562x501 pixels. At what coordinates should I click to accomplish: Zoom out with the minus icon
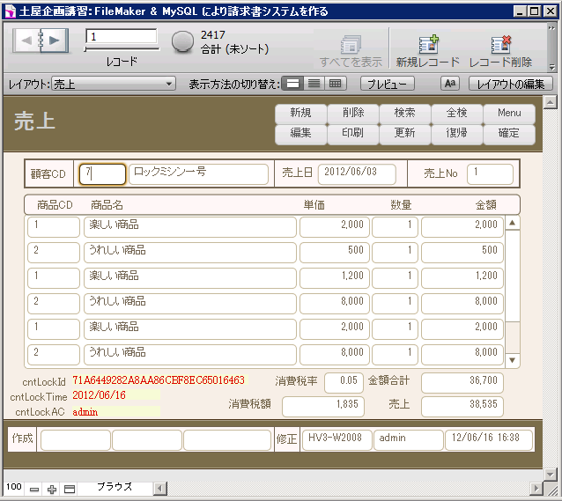tap(34, 490)
